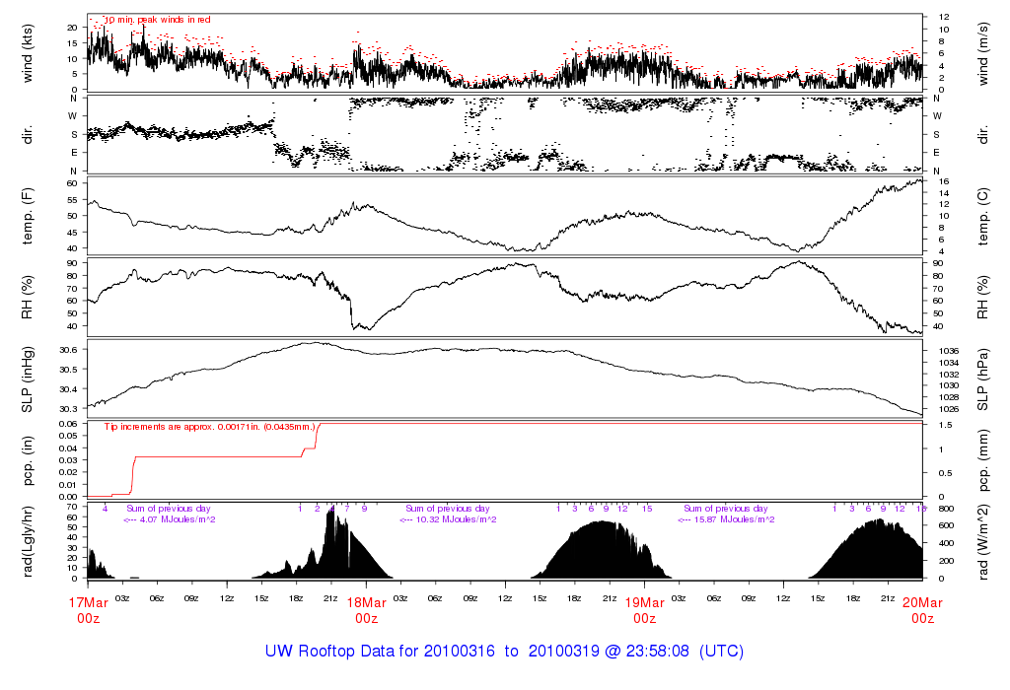
Task: Click the "pcp. (in)" axis label
Action: pos(27,461)
